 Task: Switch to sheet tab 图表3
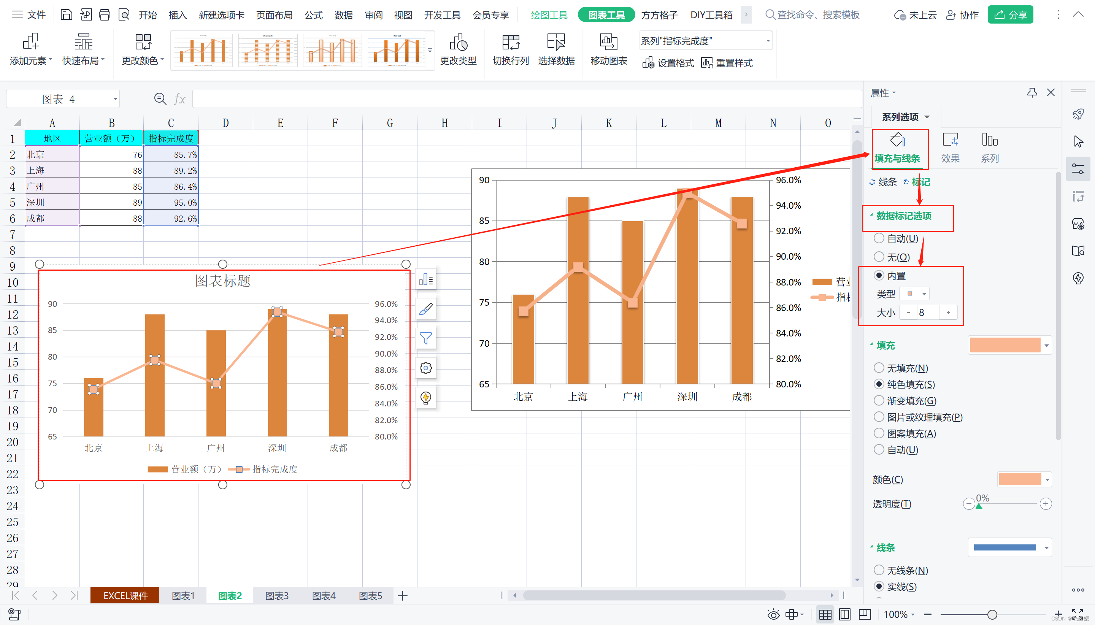tap(277, 596)
